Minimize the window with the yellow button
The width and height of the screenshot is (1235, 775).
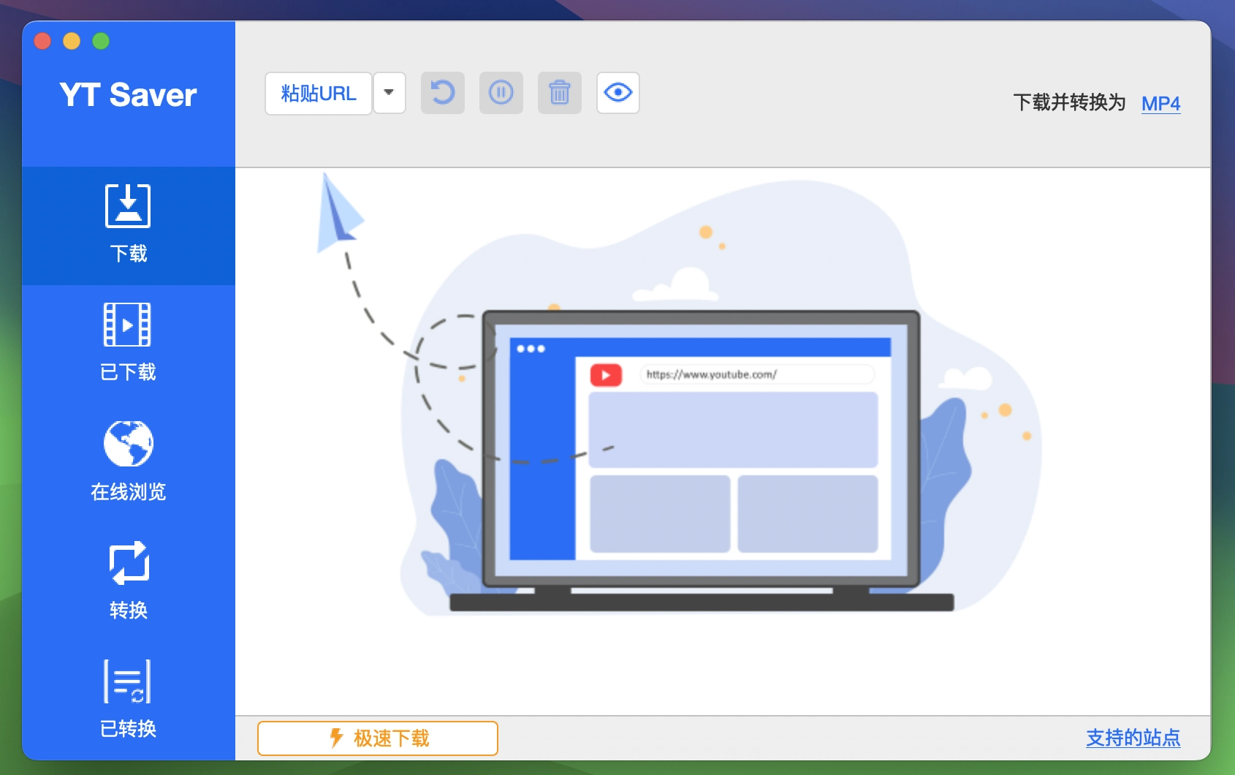[x=72, y=41]
